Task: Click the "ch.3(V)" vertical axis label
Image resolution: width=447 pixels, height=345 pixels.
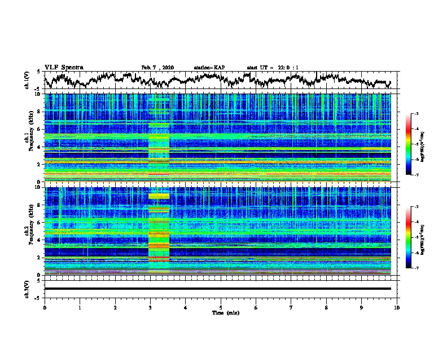Action: [27, 289]
